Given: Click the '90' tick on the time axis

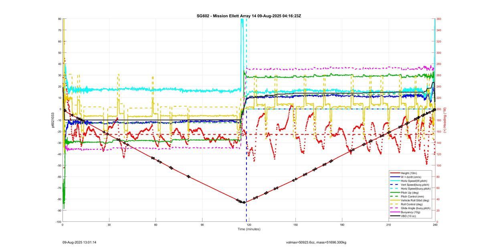Looking at the screenshot, I should point(202,225).
